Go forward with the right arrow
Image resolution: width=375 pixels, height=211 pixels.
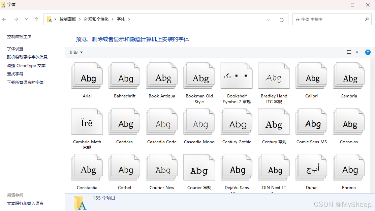point(16,19)
